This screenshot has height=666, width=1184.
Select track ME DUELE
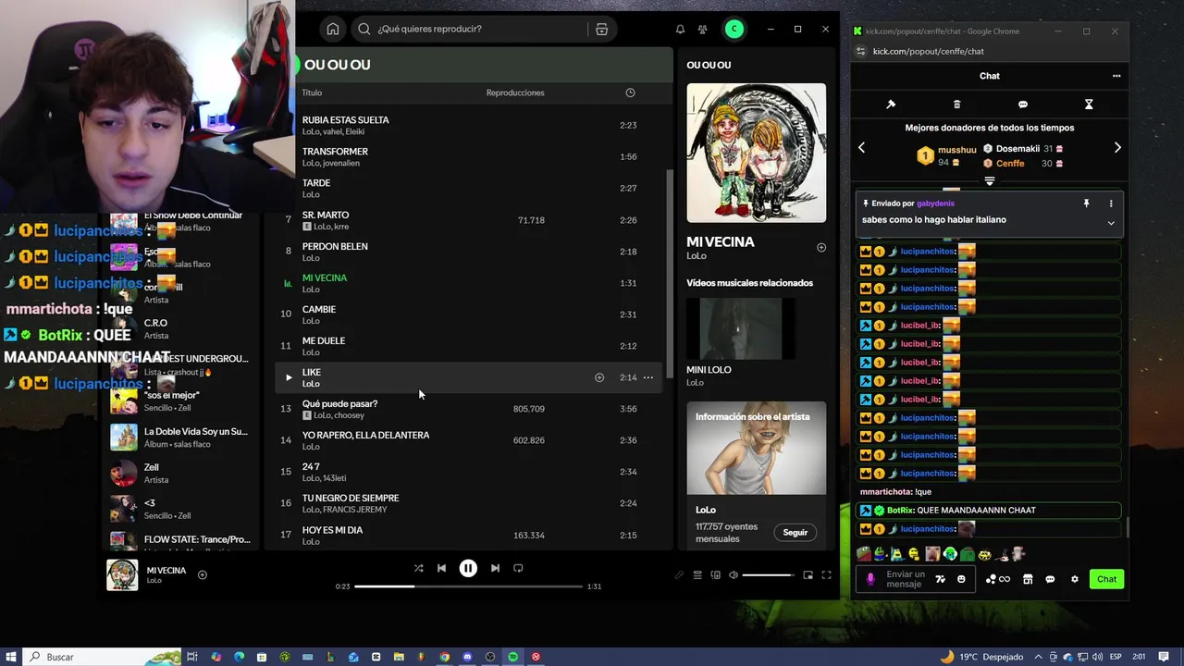[469, 346]
